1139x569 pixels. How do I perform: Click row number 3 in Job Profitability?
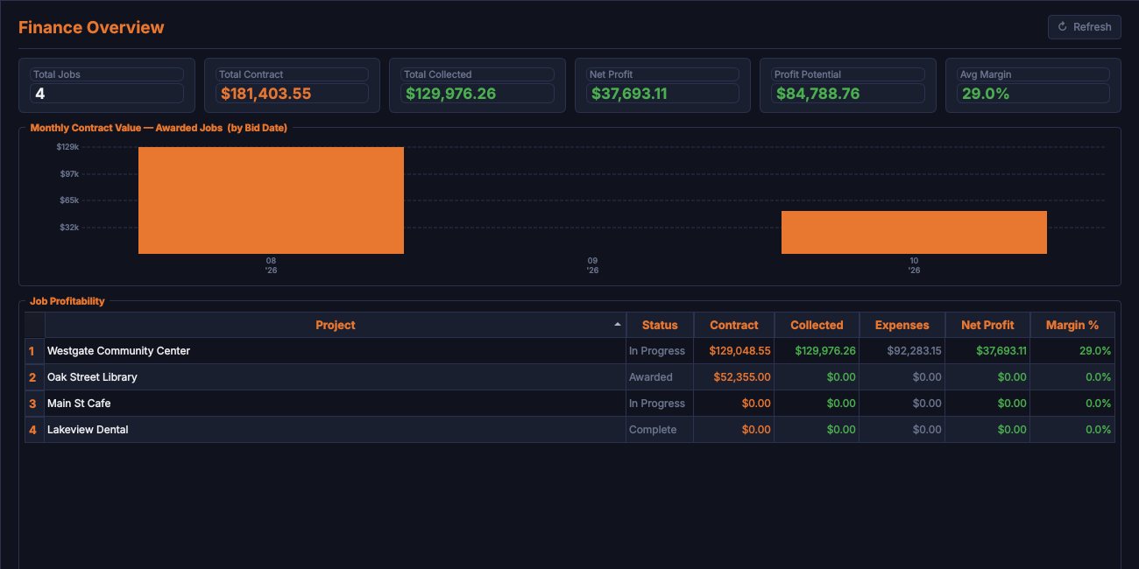point(33,404)
